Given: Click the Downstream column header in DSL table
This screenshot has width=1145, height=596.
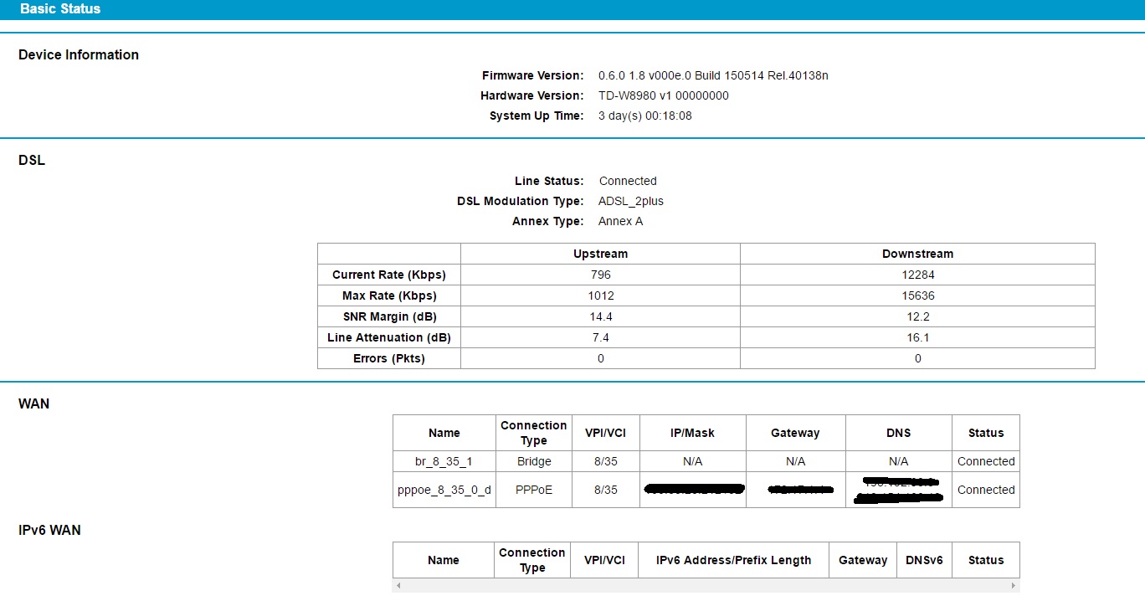Looking at the screenshot, I should point(917,254).
